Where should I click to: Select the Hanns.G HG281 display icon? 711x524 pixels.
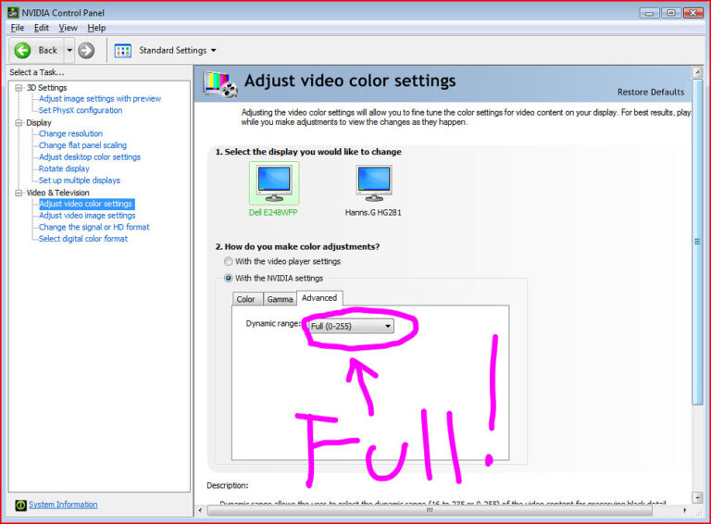coord(374,183)
